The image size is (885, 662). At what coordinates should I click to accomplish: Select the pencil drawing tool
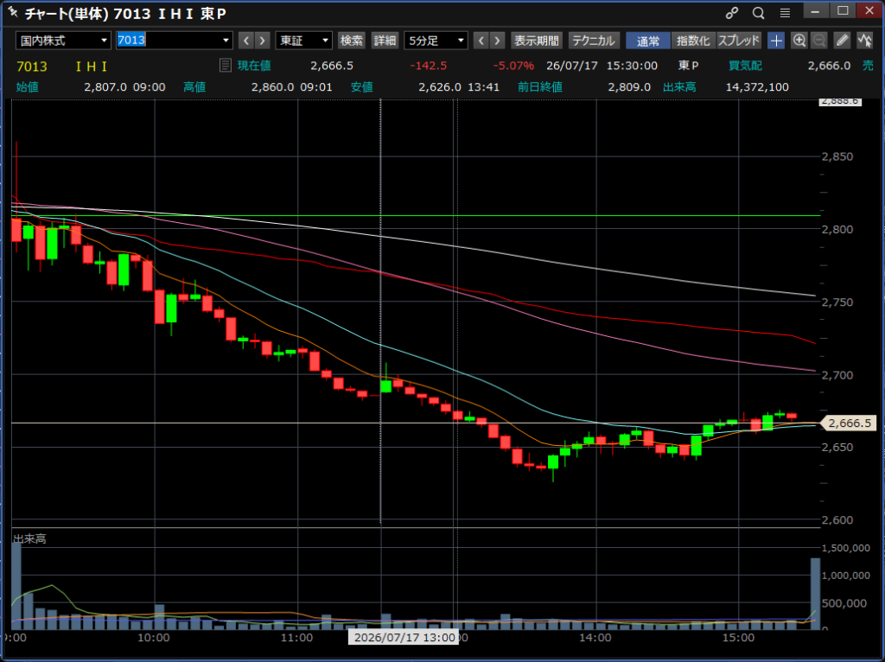coord(842,41)
